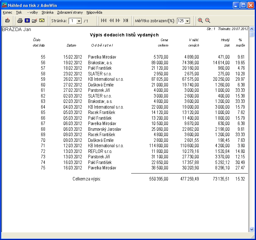
Task: Open the Konec menu
Action: point(8,12)
